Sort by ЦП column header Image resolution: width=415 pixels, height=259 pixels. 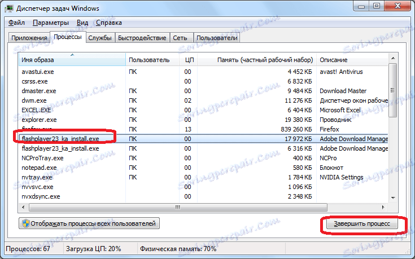(x=189, y=60)
